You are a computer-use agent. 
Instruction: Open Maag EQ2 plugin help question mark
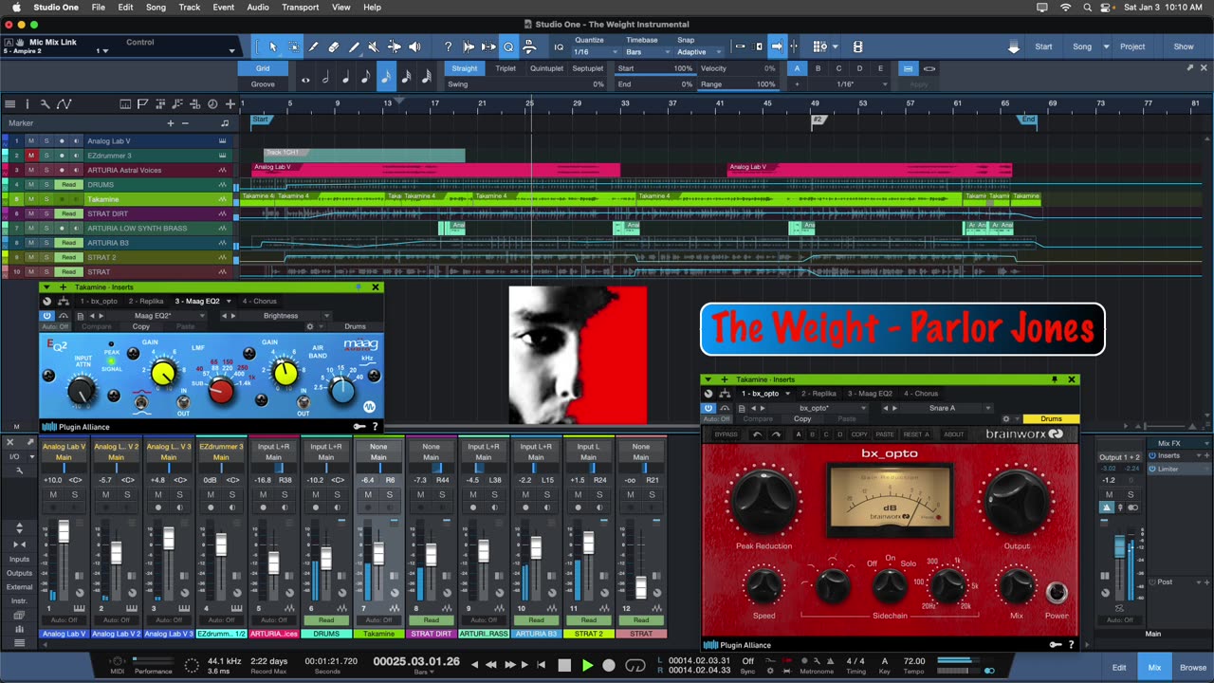coord(375,427)
